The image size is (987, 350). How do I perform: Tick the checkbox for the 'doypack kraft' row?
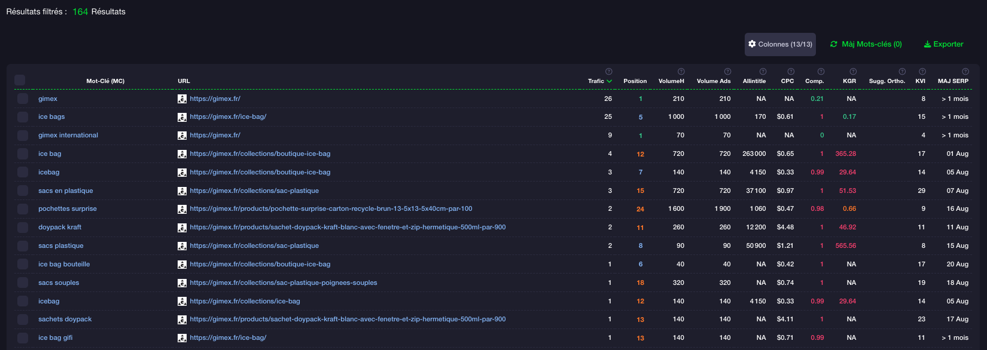(x=23, y=228)
